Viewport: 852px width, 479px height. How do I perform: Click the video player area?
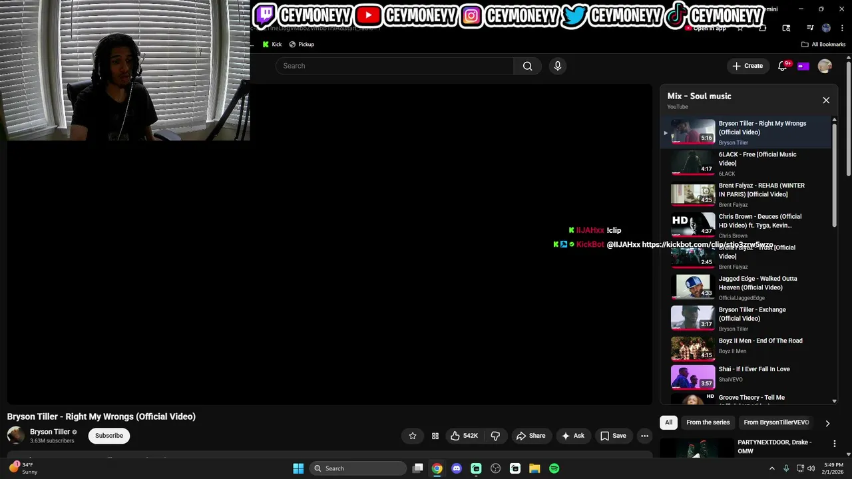point(329,244)
